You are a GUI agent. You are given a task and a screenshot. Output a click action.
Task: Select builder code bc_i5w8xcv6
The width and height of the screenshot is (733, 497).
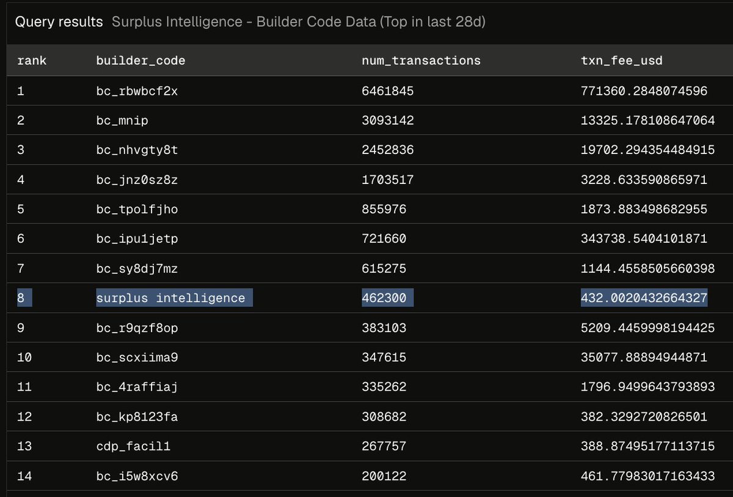[137, 476]
